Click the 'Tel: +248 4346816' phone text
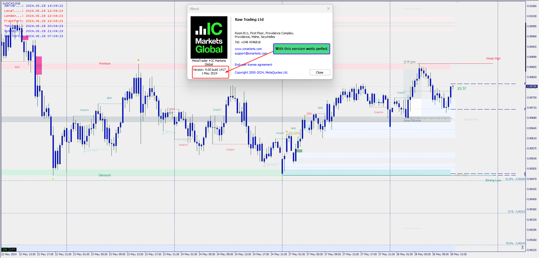The width and height of the screenshot is (539, 258). (x=248, y=42)
